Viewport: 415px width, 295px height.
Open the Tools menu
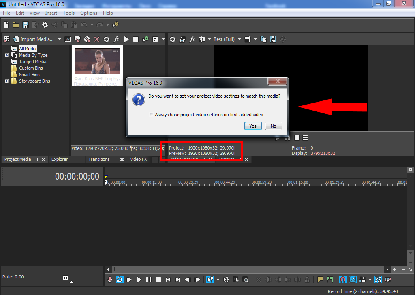[x=68, y=13]
